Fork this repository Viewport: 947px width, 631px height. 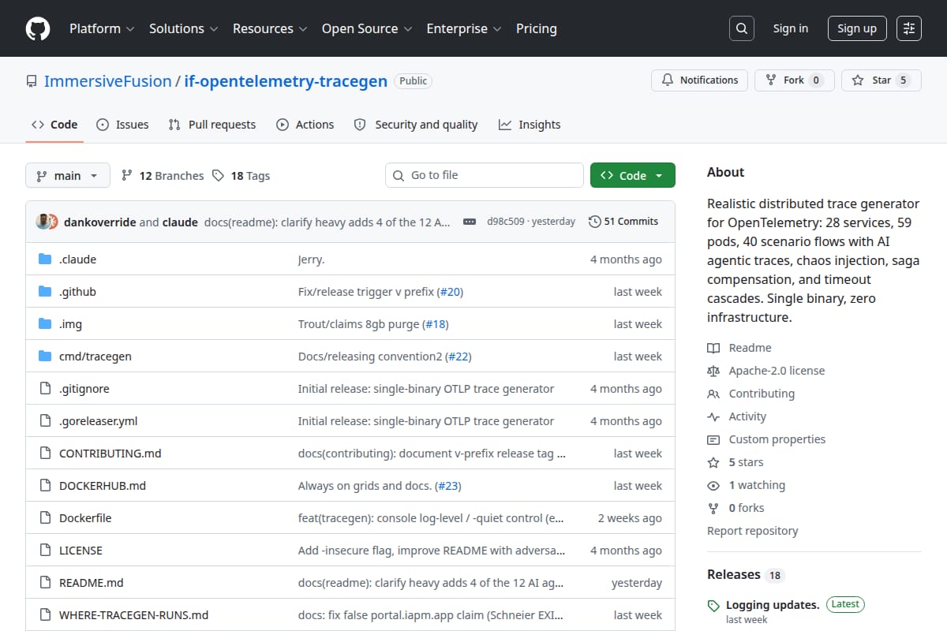(x=795, y=80)
